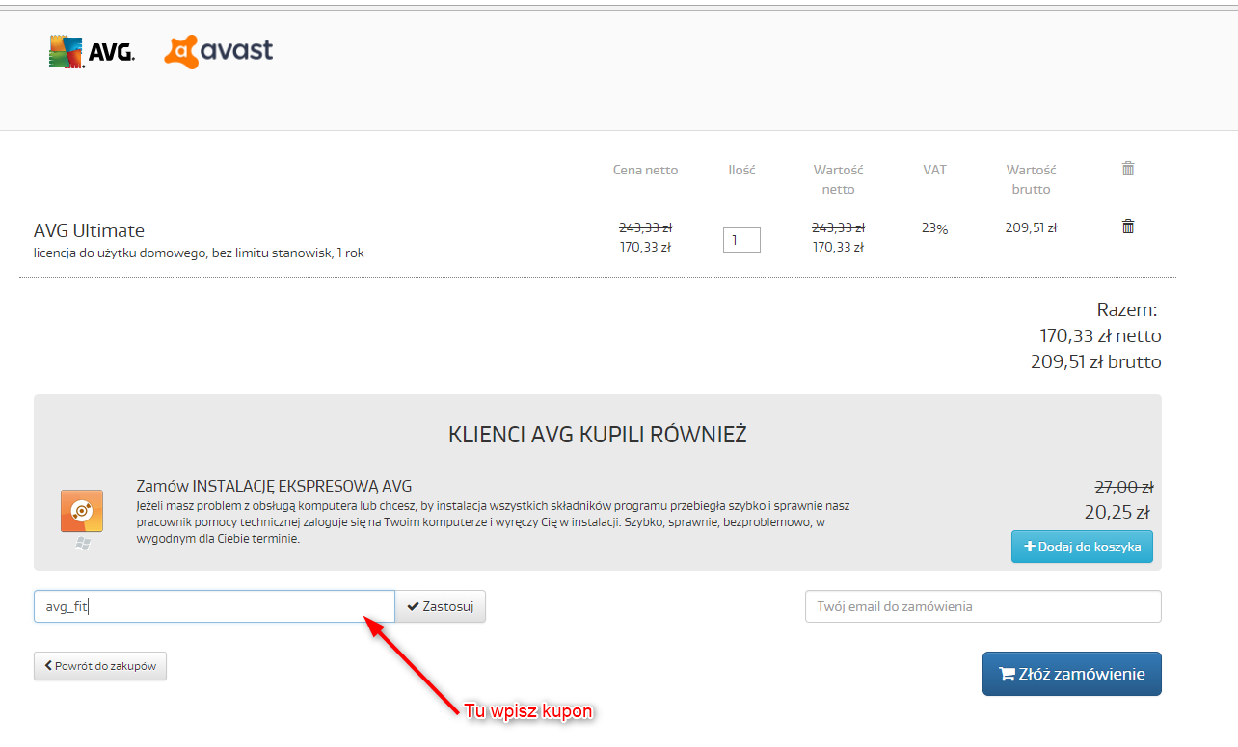Click the AVG logo
This screenshot has width=1238, height=747.
click(92, 52)
